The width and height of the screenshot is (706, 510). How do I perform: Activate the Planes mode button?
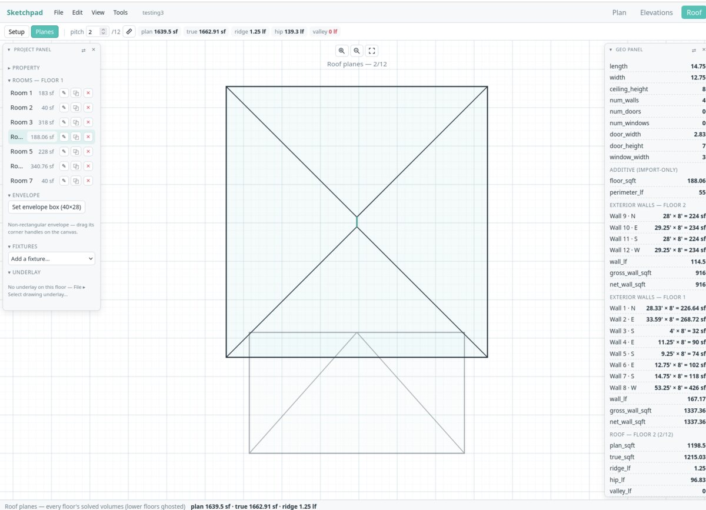pos(45,32)
